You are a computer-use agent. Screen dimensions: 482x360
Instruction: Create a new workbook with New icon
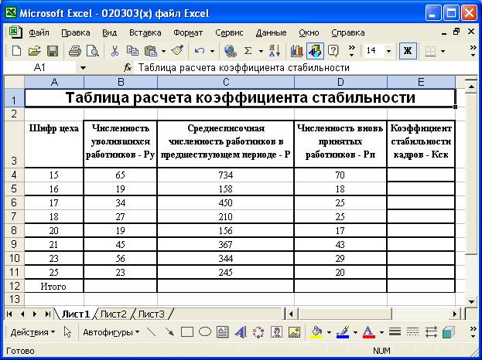coord(16,51)
